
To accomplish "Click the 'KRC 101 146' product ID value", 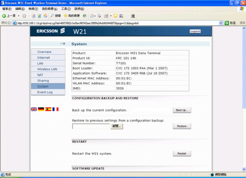I will pyautogui.click(x=126, y=58).
